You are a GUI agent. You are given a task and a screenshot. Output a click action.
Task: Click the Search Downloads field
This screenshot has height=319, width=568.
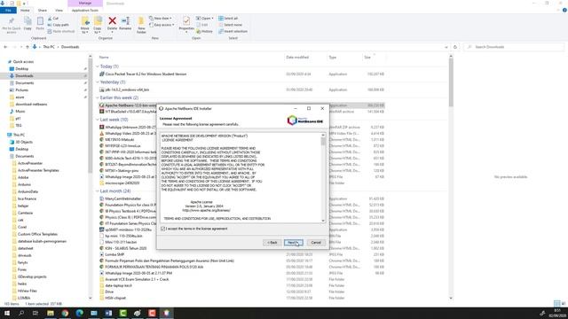(x=514, y=47)
